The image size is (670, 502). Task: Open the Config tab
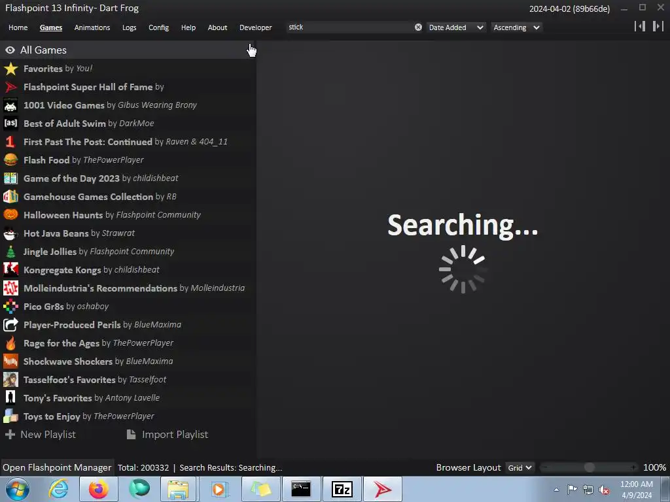[x=158, y=27]
